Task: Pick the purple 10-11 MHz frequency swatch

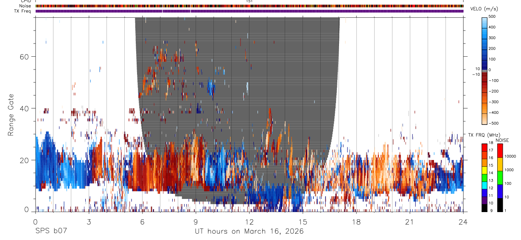Action: (x=485, y=199)
